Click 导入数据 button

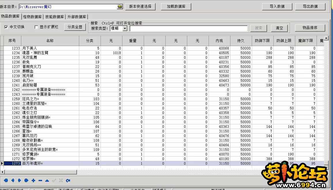coord(277,7)
